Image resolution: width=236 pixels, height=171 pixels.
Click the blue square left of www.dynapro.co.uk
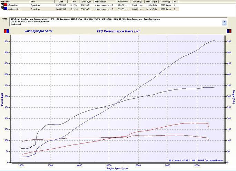click(x=8, y=31)
